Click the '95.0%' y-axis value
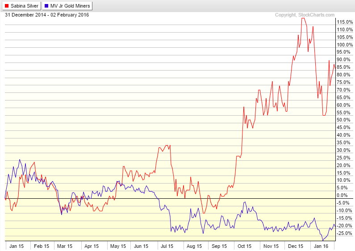This screenshot has height=251, width=355. tap(344, 52)
